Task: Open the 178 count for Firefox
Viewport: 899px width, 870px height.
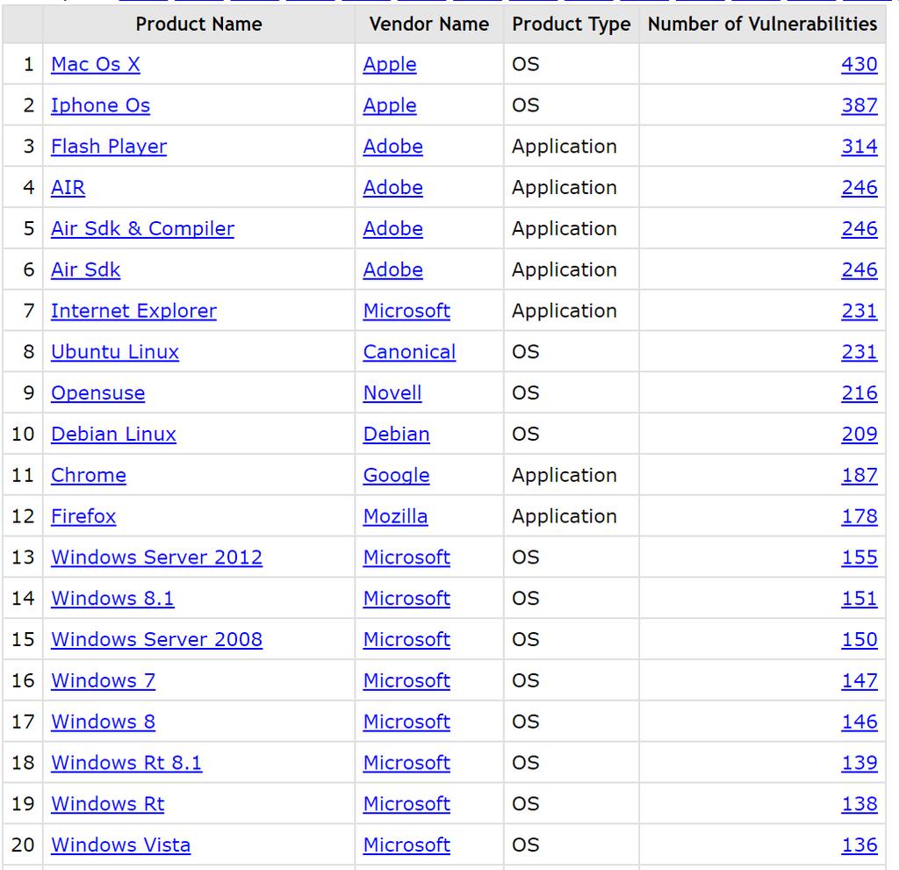Action: (859, 516)
